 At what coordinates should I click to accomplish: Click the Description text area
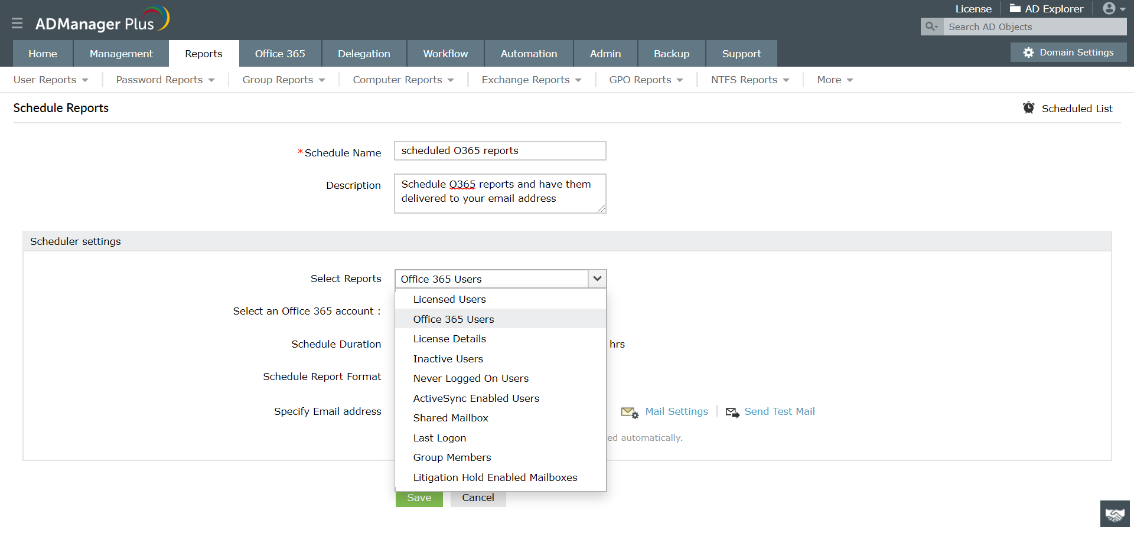point(500,193)
